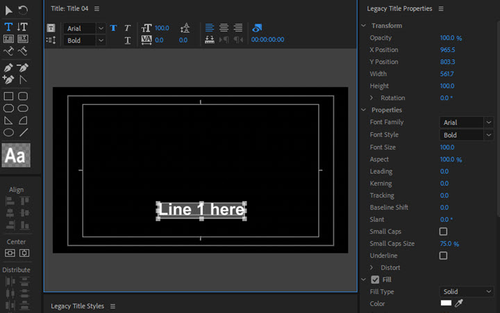
Task: Click the fill color eyedropper
Action: [x=458, y=303]
